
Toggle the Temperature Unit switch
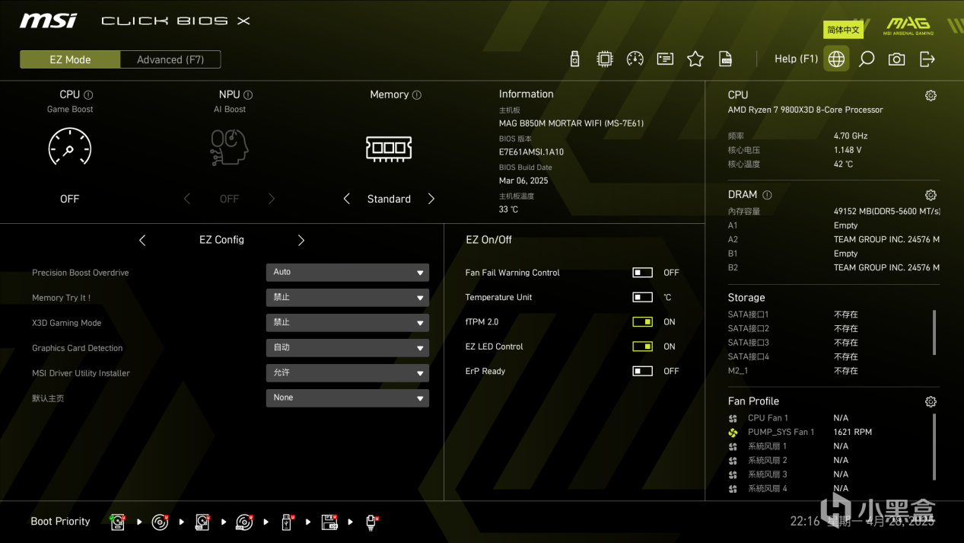[x=642, y=298]
